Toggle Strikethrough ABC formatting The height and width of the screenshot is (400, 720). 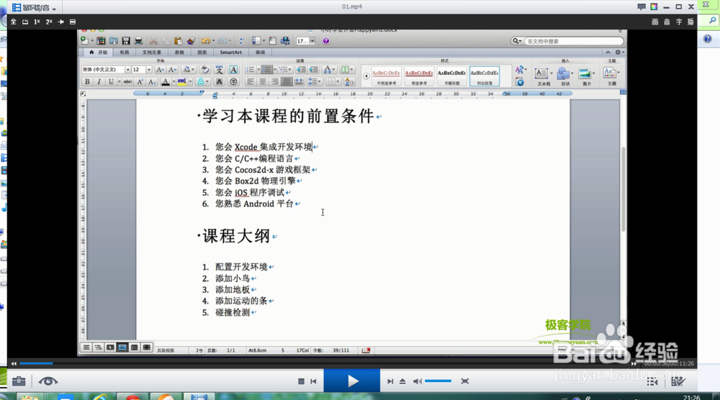coord(127,81)
